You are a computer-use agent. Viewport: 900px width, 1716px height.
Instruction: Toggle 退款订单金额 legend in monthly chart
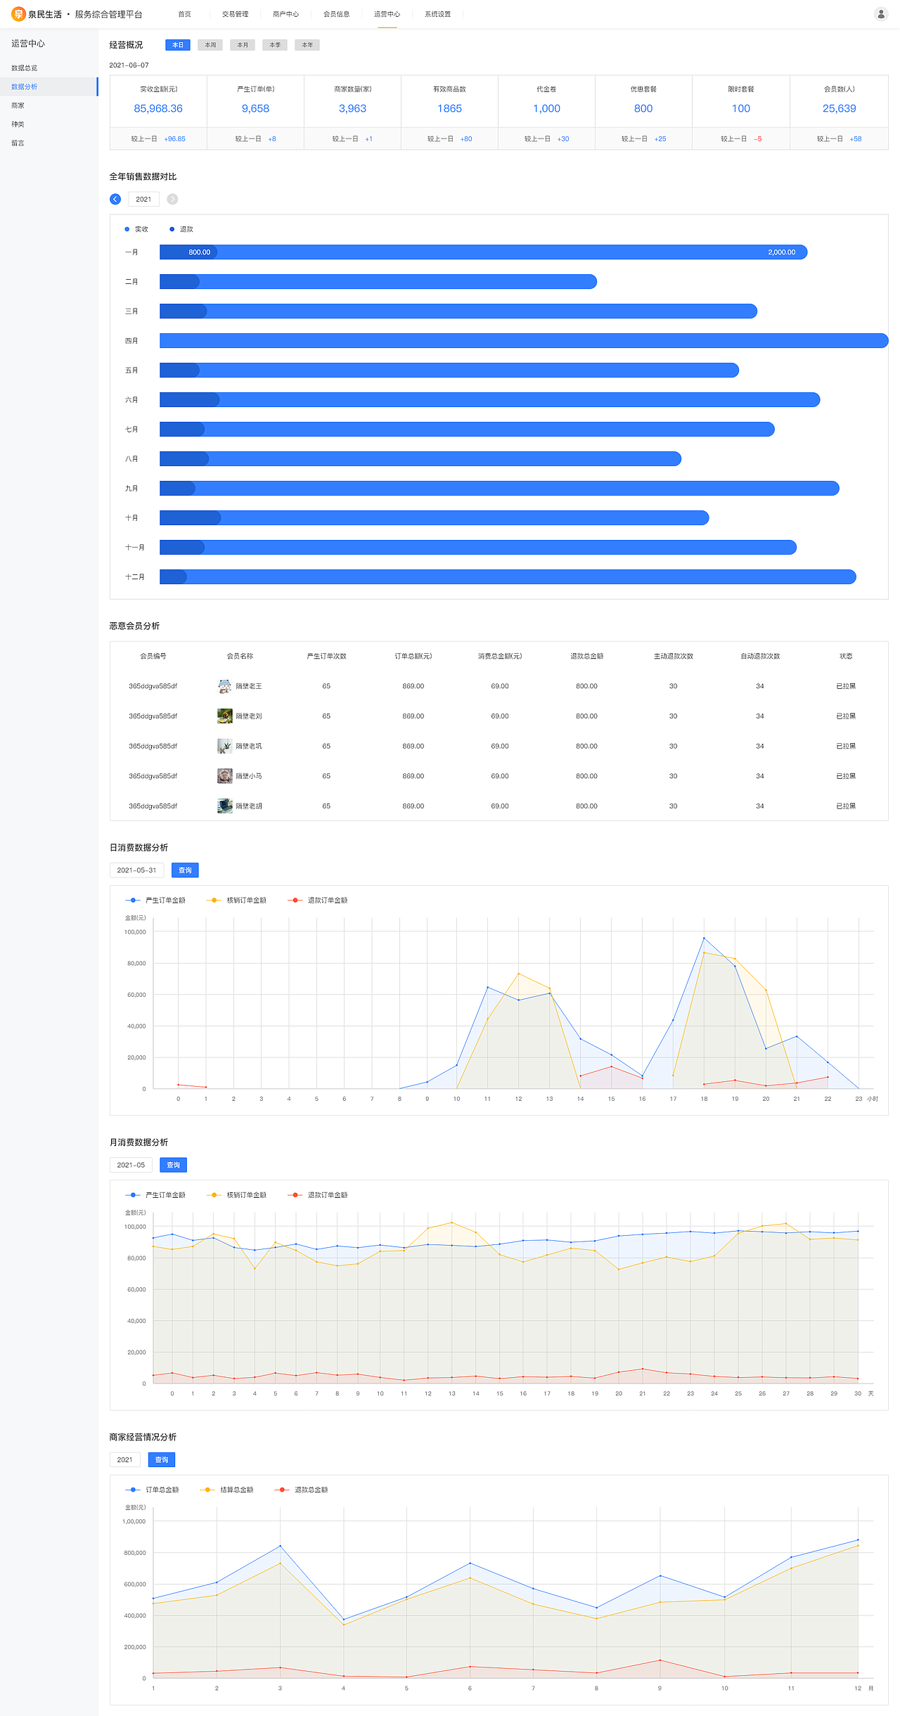[x=318, y=1194]
